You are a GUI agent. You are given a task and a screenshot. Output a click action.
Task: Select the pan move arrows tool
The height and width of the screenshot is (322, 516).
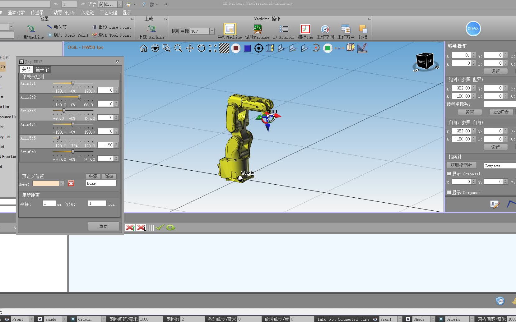point(190,48)
